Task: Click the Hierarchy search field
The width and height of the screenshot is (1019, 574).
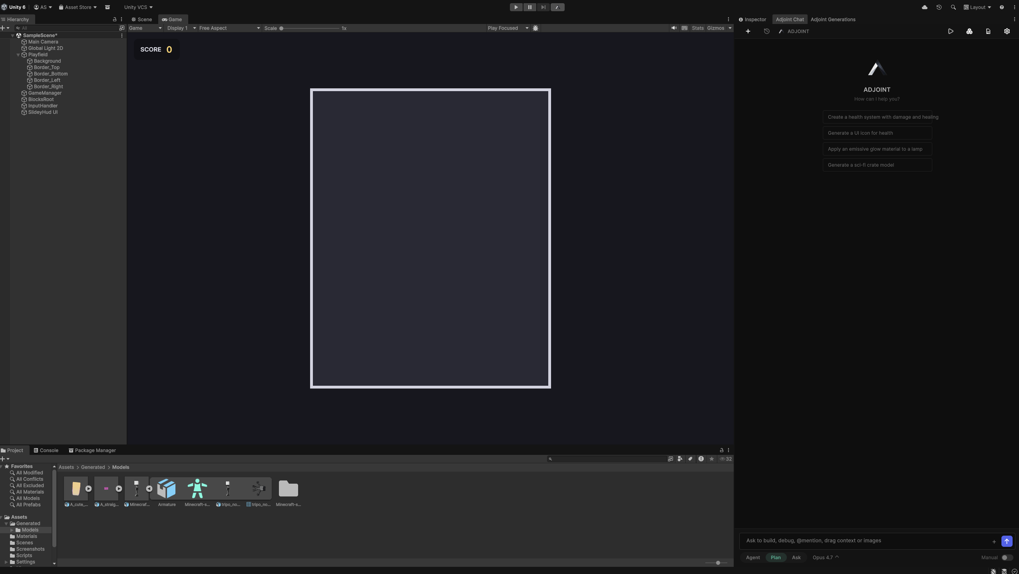Action: pyautogui.click(x=67, y=28)
